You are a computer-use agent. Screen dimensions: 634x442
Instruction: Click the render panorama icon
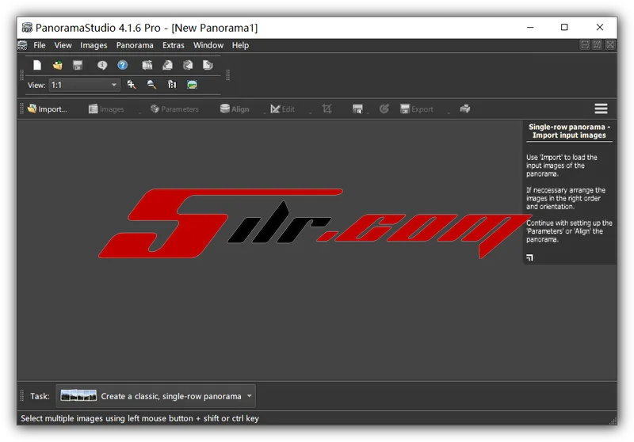357,109
